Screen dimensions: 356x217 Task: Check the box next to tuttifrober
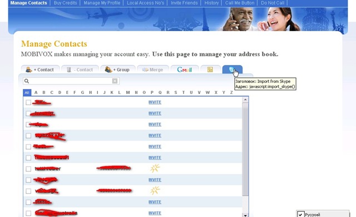coord(28,169)
